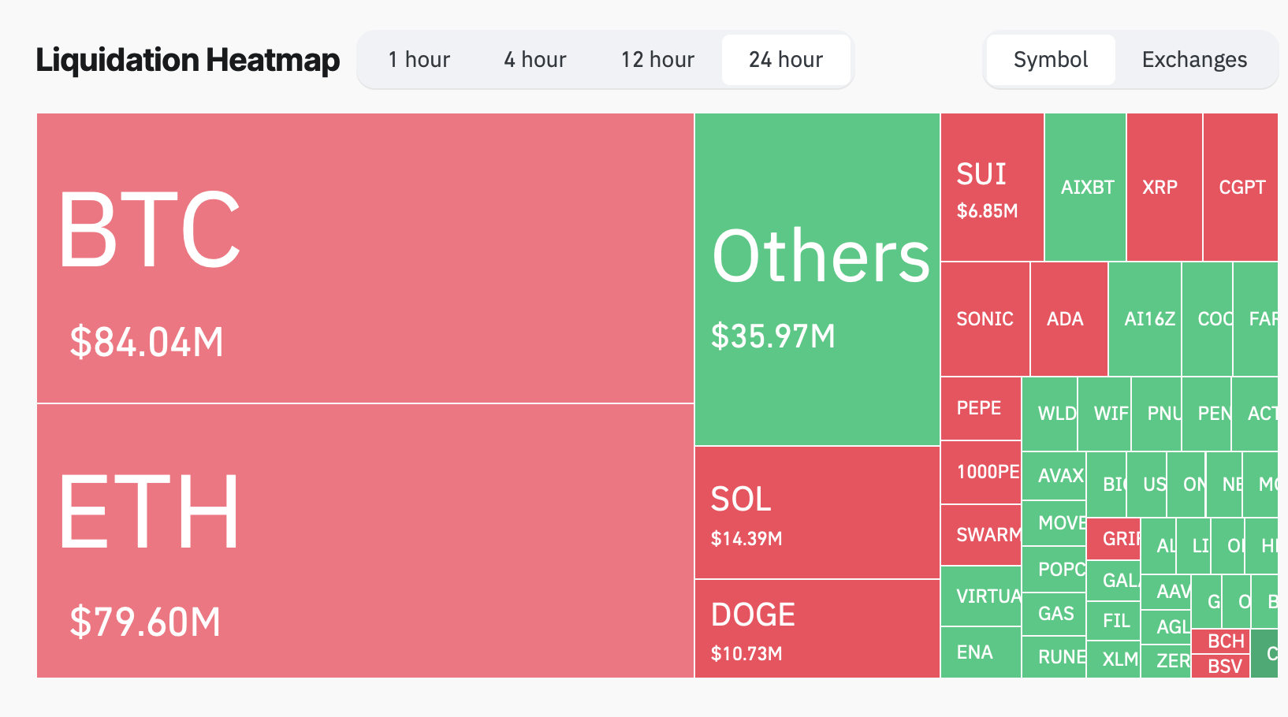Open the red CGPT tile
The width and height of the screenshot is (1288, 717).
point(1241,188)
